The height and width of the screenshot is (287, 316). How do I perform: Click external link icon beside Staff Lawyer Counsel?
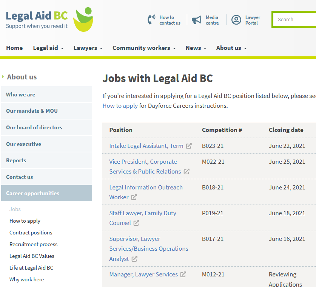pos(136,223)
